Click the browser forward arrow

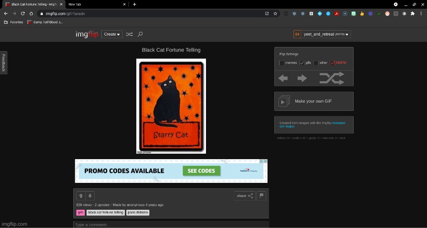coord(15,14)
